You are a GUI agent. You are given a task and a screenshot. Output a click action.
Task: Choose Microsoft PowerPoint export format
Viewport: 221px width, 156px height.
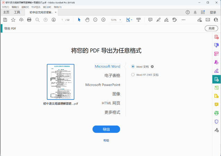tap(103, 85)
